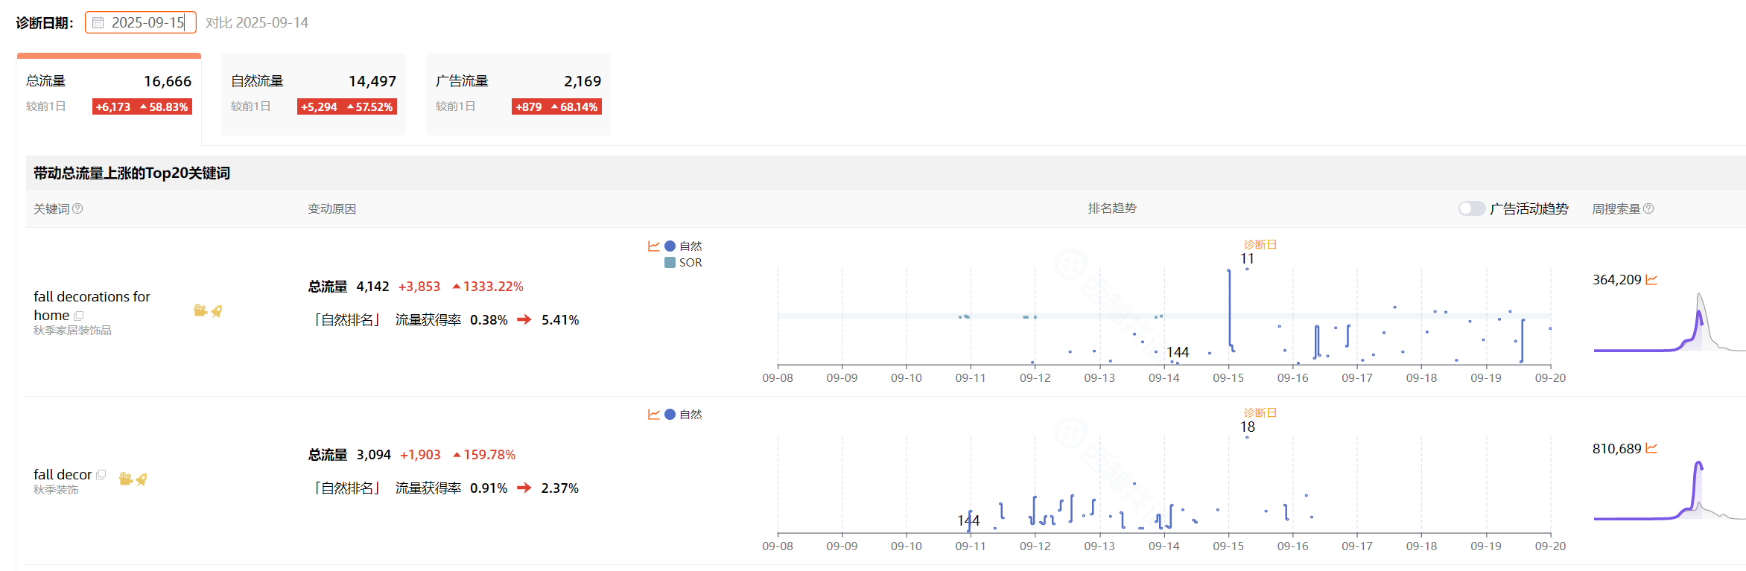Open trend chart icon next to 364,209
1746x571 pixels.
[x=1651, y=280]
